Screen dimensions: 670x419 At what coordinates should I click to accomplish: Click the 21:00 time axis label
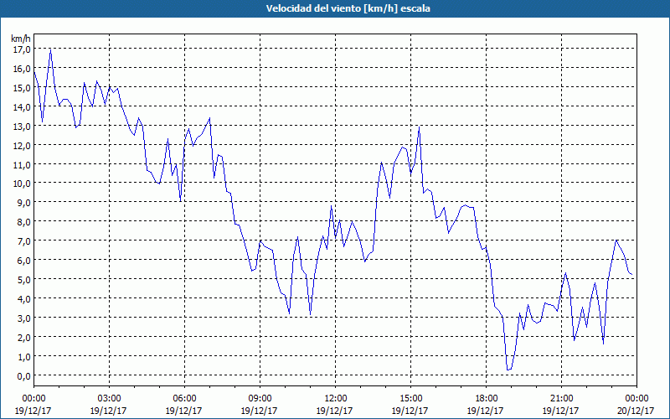pos(561,399)
